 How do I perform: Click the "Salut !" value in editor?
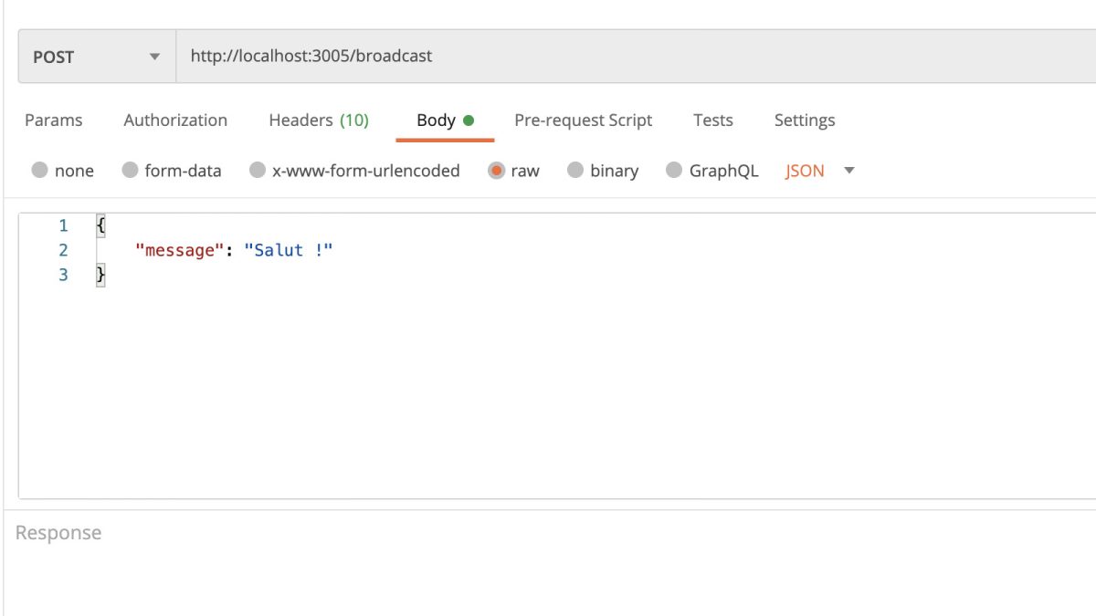pyautogui.click(x=288, y=250)
